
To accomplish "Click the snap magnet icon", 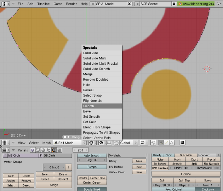I will (153, 143).
